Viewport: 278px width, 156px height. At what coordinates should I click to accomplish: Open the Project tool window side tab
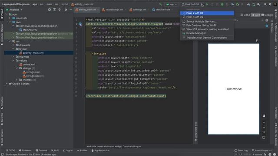[x=2, y=14]
